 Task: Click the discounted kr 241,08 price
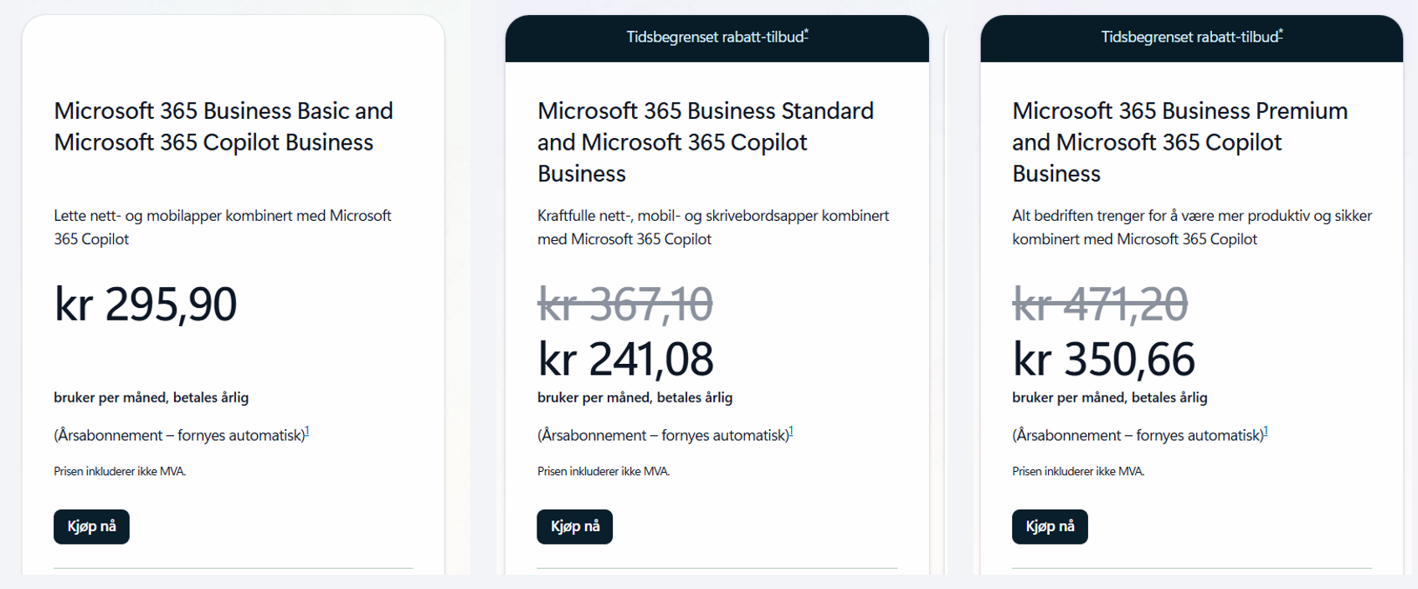pos(625,359)
